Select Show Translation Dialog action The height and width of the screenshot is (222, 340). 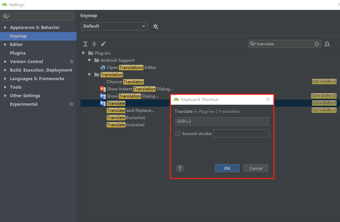click(x=133, y=96)
